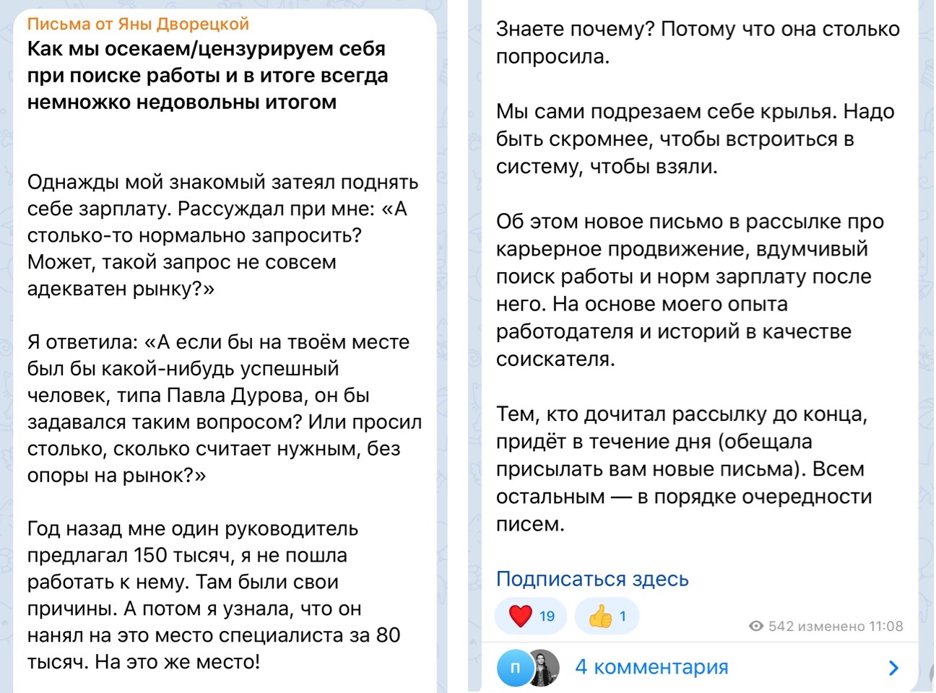
Task: Click the paragraph starting "Об этом новое письмо"
Action: pyautogui.click(x=690, y=289)
